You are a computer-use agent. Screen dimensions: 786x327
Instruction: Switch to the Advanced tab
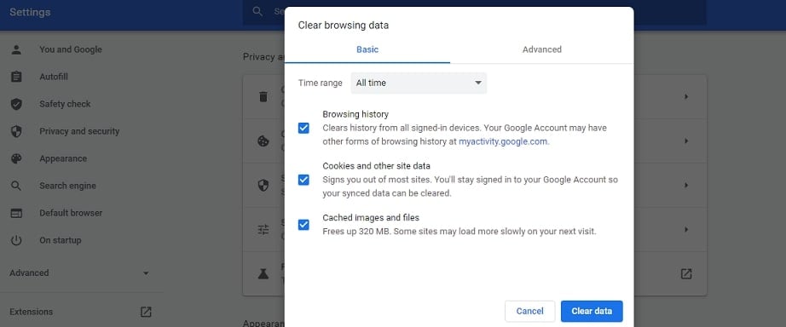pyautogui.click(x=542, y=49)
